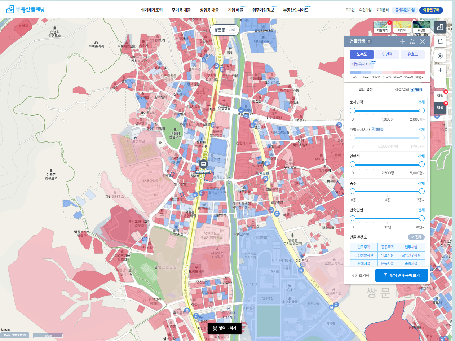Screen dimensions: 455x341
Task: Toggle the 운동시설 building use filter
Action: [x=388, y=263]
